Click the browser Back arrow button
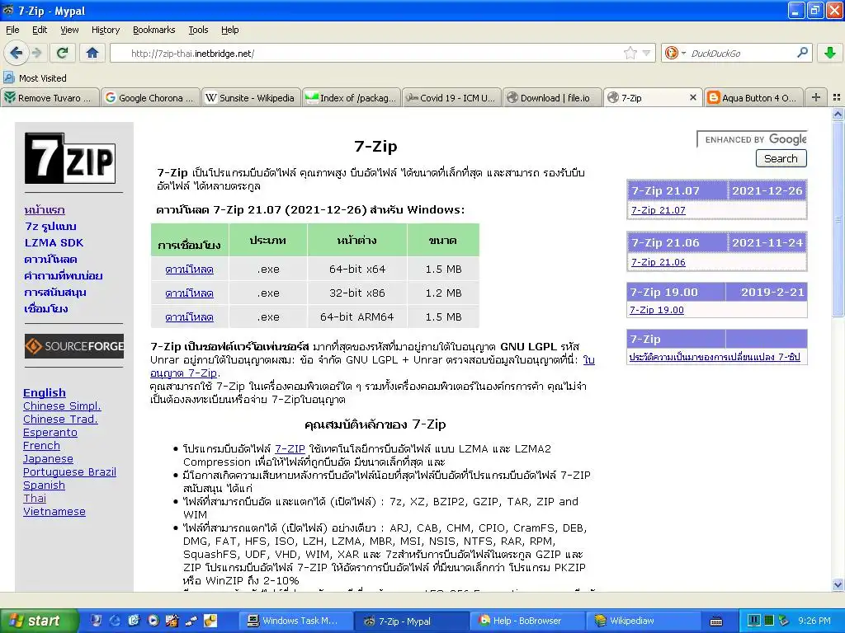Image resolution: width=845 pixels, height=633 pixels. point(16,53)
